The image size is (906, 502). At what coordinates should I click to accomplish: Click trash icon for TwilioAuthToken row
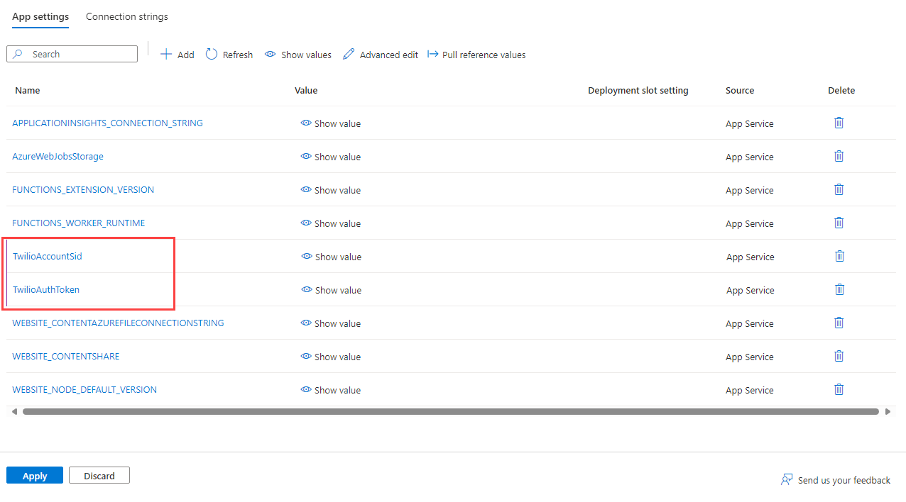839,289
